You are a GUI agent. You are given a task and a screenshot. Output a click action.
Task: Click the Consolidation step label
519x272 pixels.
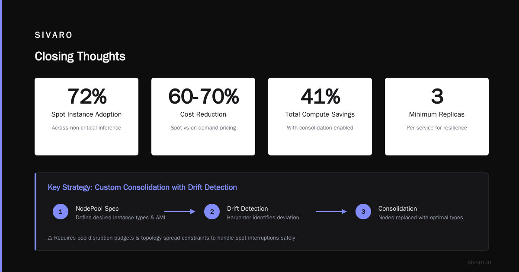point(397,209)
